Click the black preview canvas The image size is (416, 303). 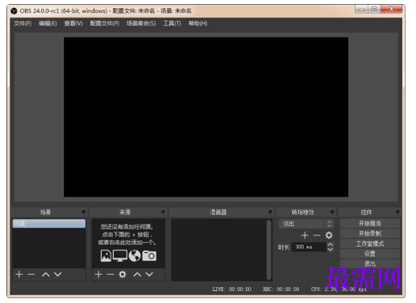206,117
